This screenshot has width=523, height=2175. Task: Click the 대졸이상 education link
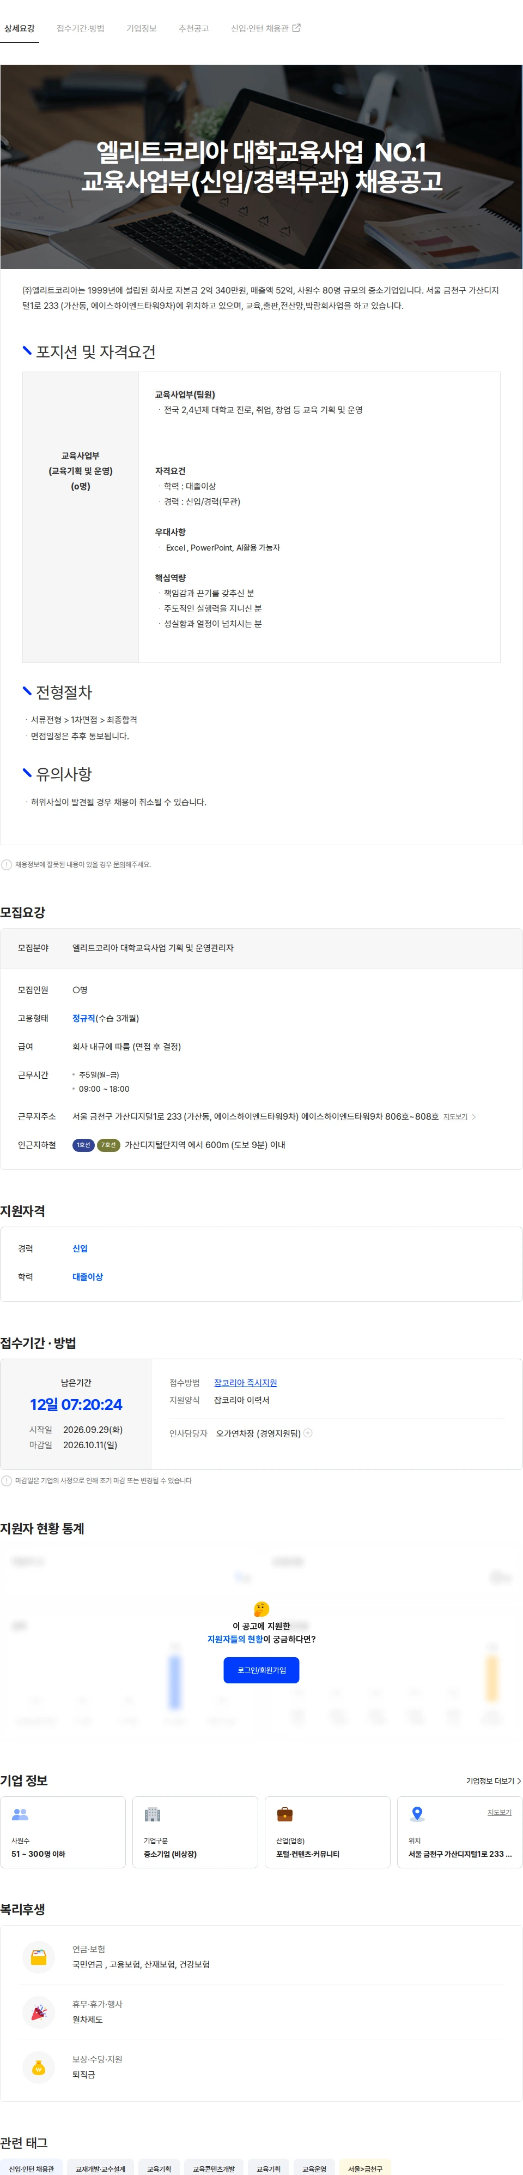pyautogui.click(x=88, y=1277)
